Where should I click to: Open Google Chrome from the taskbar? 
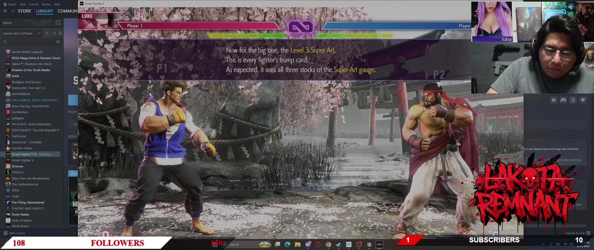pyautogui.click(x=328, y=244)
